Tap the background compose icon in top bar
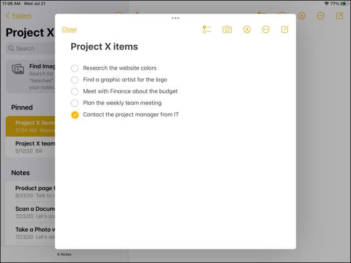The image size is (351, 263). (x=340, y=16)
